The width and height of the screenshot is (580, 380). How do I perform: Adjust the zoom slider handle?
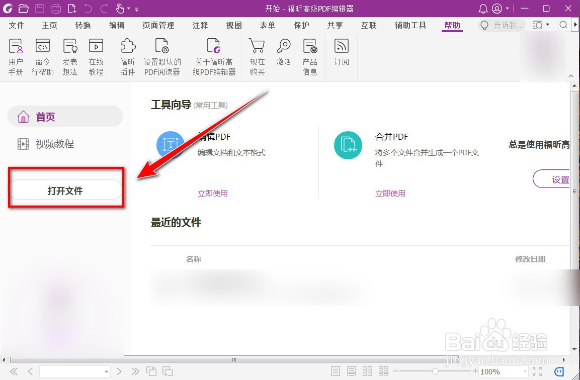(x=435, y=371)
